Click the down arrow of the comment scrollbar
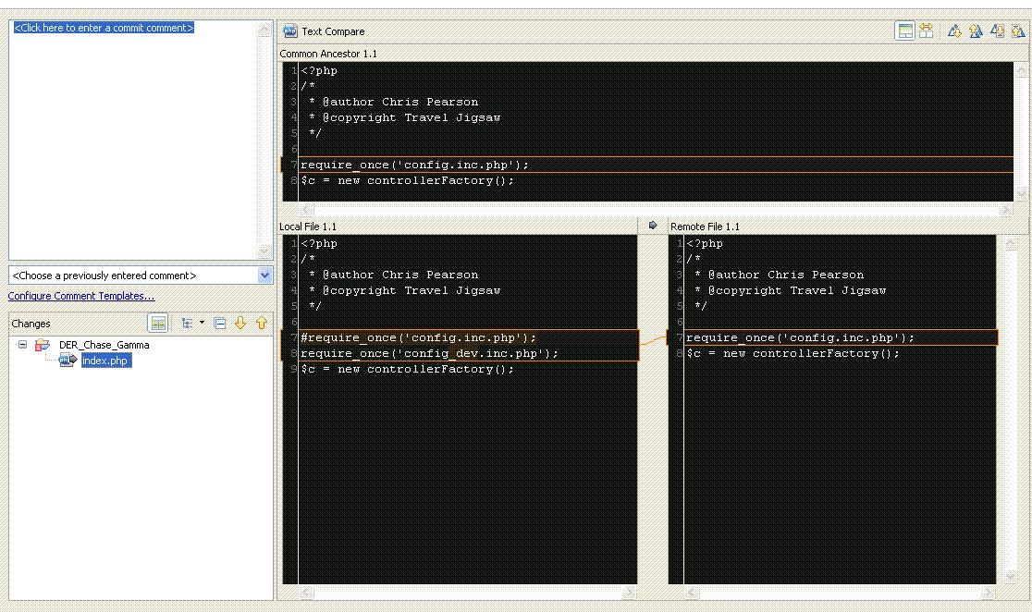 264,251
